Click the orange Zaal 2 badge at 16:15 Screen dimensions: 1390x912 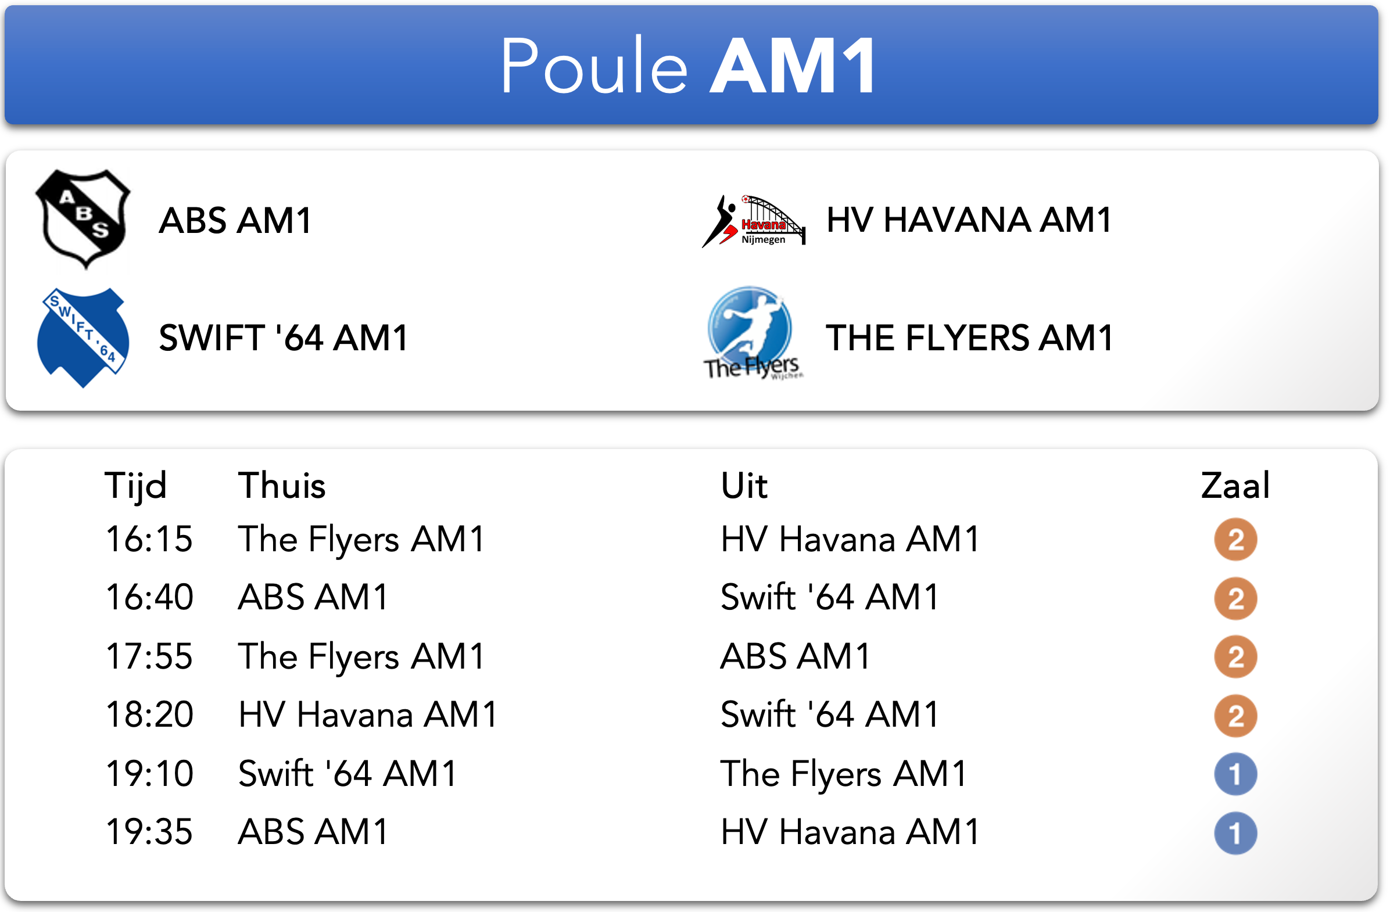(1235, 539)
